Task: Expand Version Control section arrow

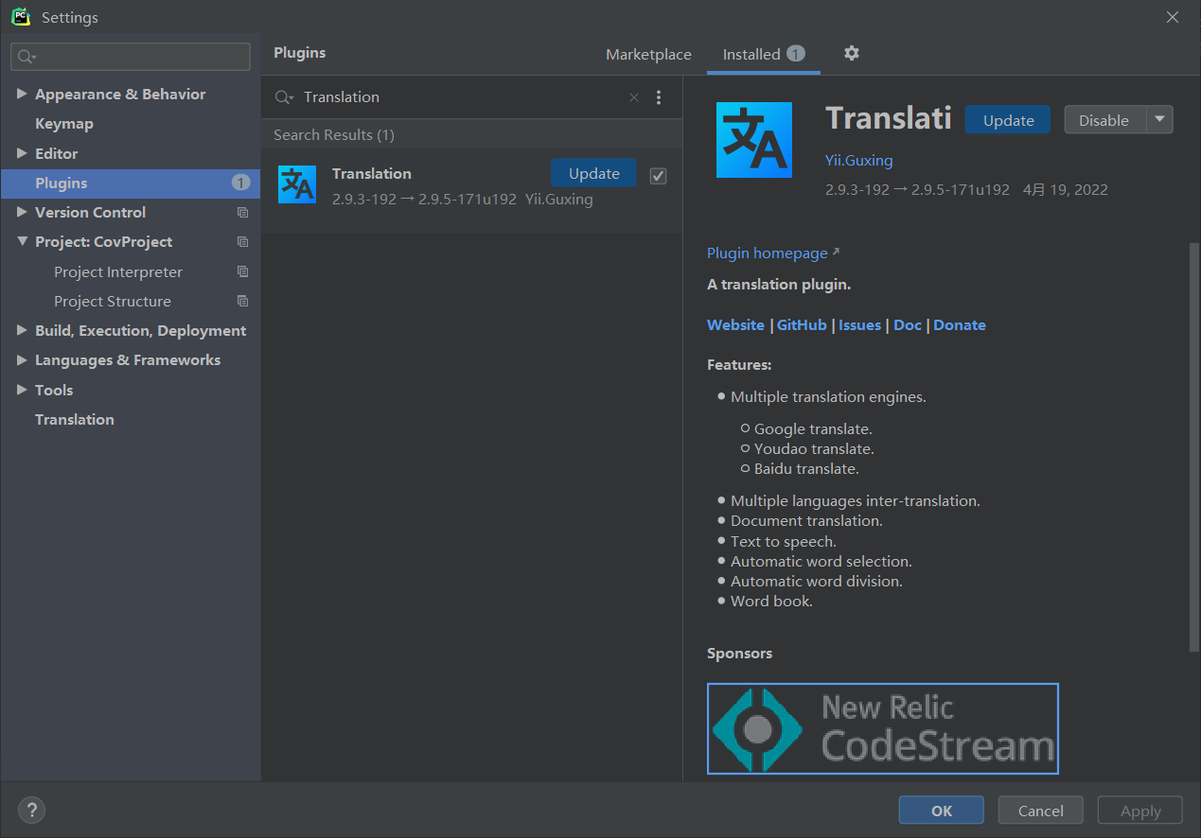Action: (x=22, y=212)
